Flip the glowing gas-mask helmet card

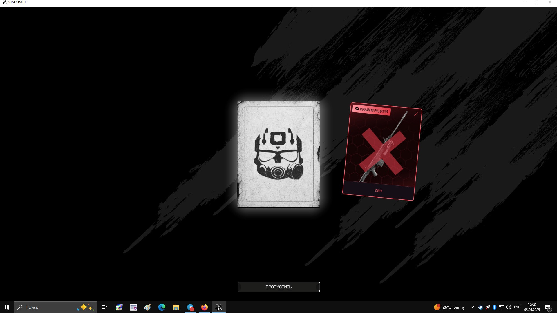tap(278, 154)
